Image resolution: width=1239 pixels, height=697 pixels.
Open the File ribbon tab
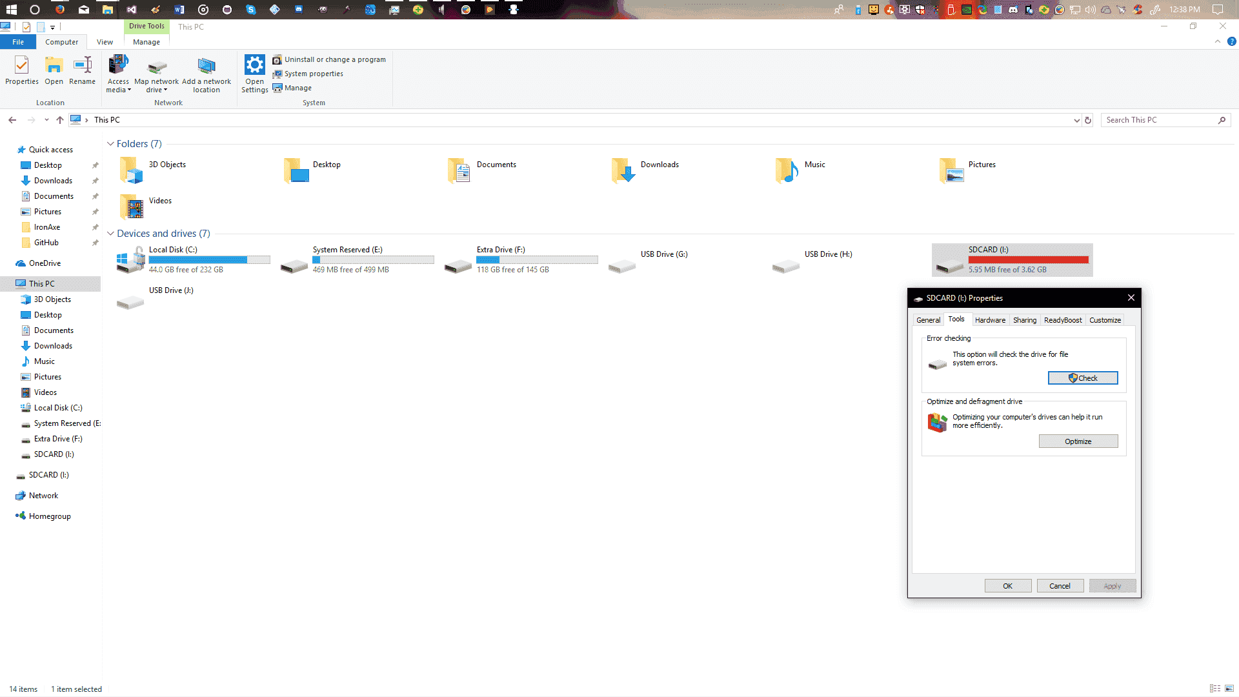click(x=18, y=42)
